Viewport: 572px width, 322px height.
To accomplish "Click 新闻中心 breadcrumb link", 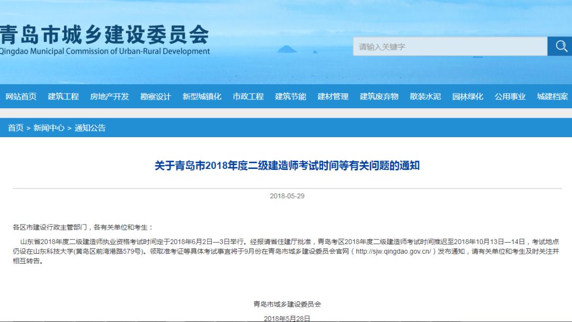I will pyautogui.click(x=49, y=128).
